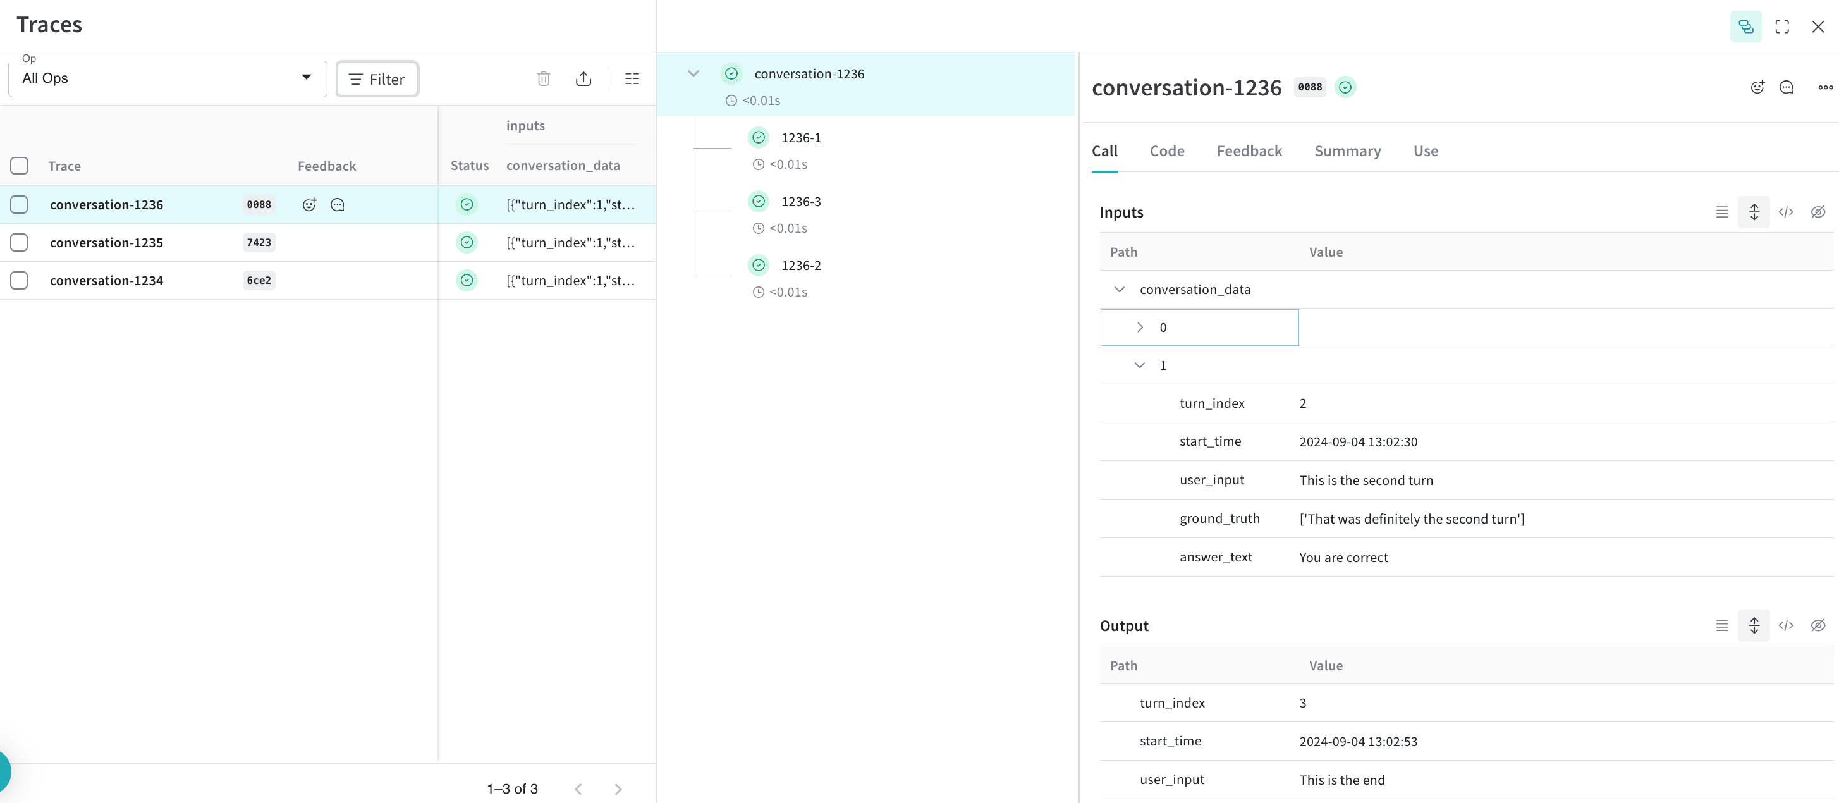
Task: View Inputs as code
Action: pos(1785,212)
